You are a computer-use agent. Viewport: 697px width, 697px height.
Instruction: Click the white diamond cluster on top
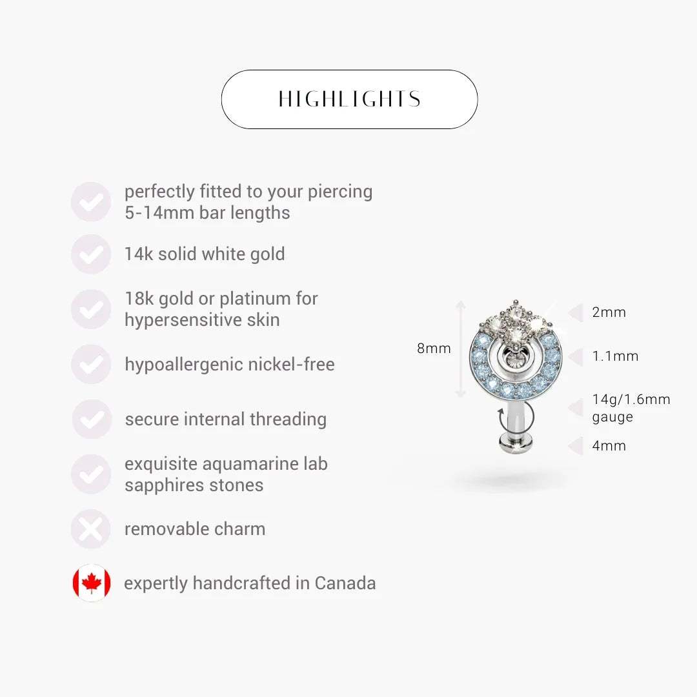point(516,323)
